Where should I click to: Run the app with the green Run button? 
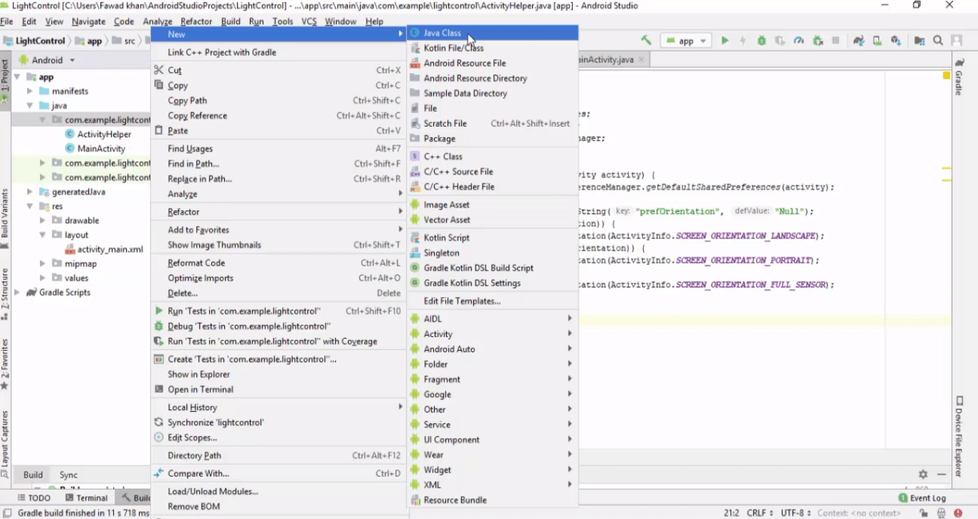click(725, 41)
